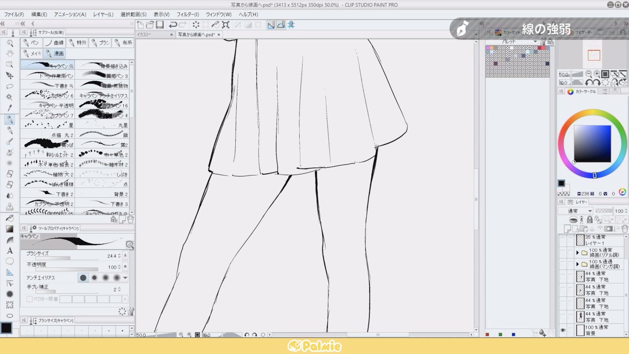Zoom out icon in Navigator panel
629x354 pixels.
click(x=589, y=74)
